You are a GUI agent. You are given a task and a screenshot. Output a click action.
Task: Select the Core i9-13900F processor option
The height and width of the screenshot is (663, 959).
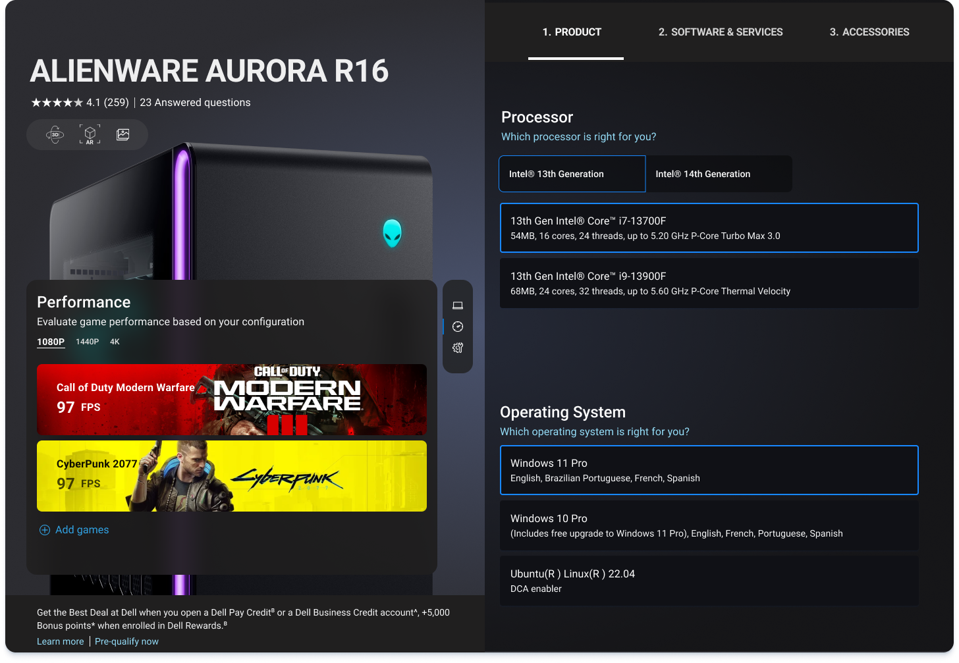709,283
